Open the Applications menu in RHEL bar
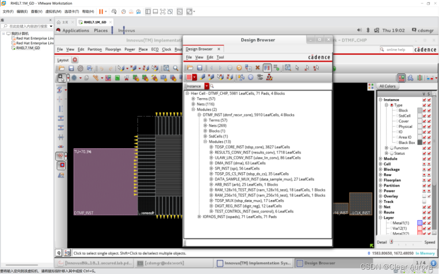 76,30
